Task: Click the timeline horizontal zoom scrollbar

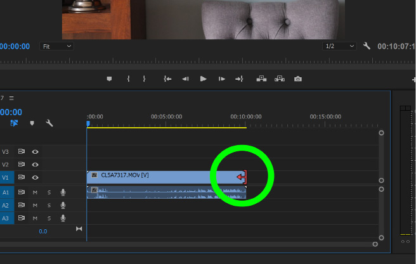Action: (x=188, y=244)
